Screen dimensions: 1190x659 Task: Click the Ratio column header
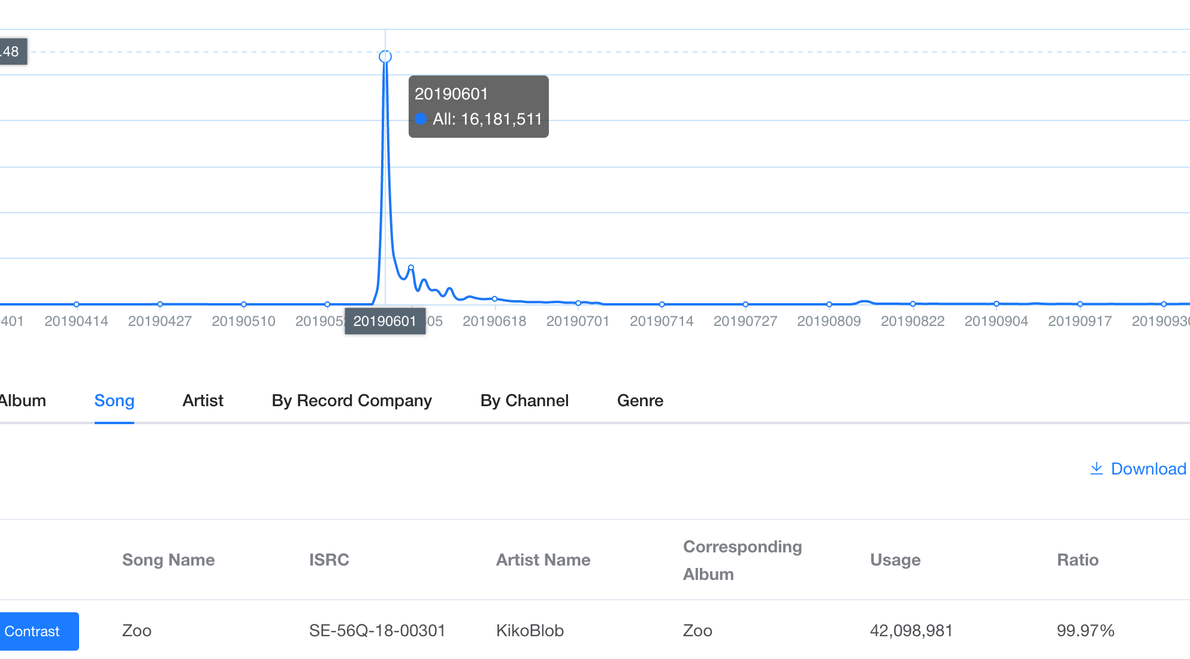pos(1077,560)
